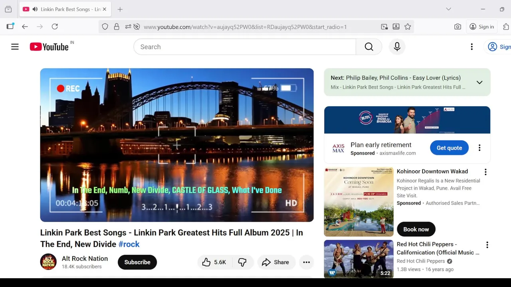Viewport: 511px width, 287px height.
Task: Open site permissions icon in address bar
Action: [128, 27]
